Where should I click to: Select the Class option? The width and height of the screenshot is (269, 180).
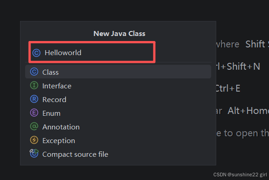[118, 72]
